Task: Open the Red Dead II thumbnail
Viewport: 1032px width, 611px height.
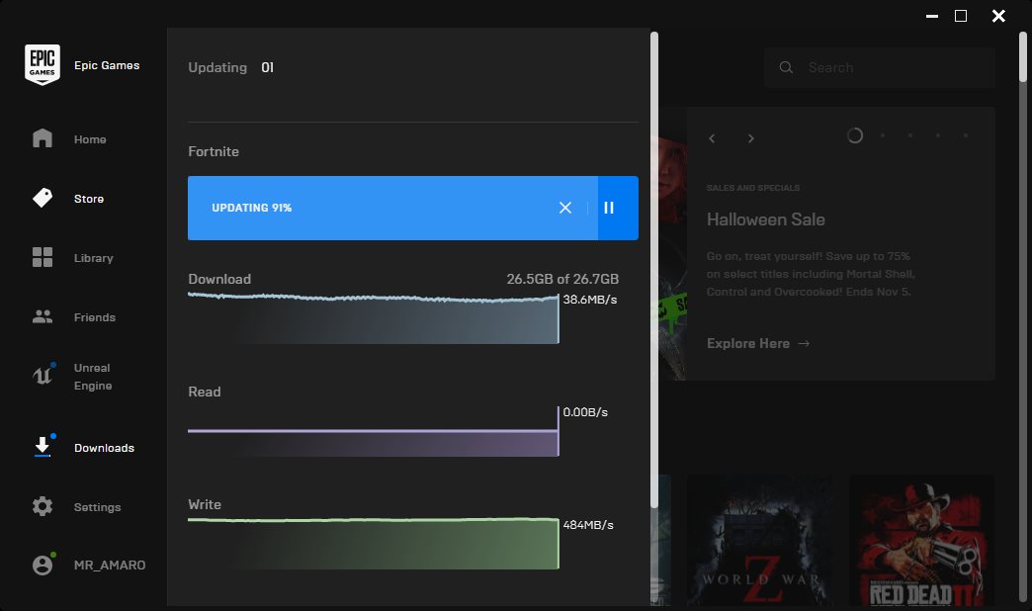Action: [921, 540]
